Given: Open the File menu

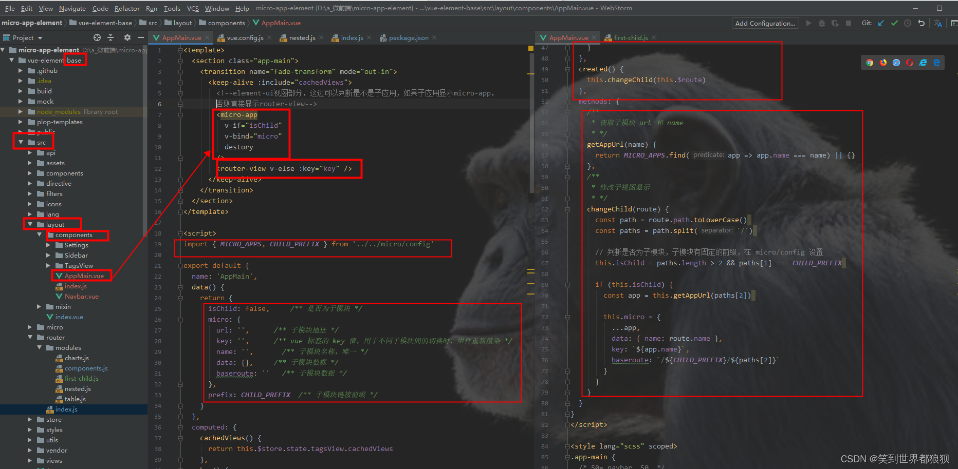Looking at the screenshot, I should click(10, 8).
